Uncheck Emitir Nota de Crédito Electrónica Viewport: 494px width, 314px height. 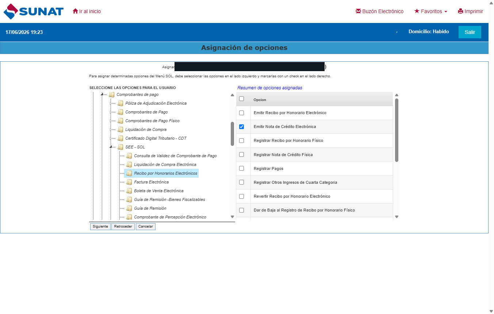[241, 127]
